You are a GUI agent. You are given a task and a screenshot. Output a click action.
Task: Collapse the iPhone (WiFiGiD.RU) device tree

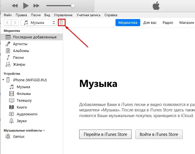3,80
